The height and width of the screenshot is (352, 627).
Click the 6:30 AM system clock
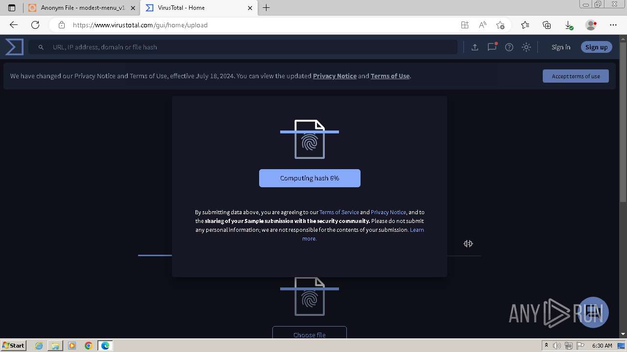coord(602,346)
